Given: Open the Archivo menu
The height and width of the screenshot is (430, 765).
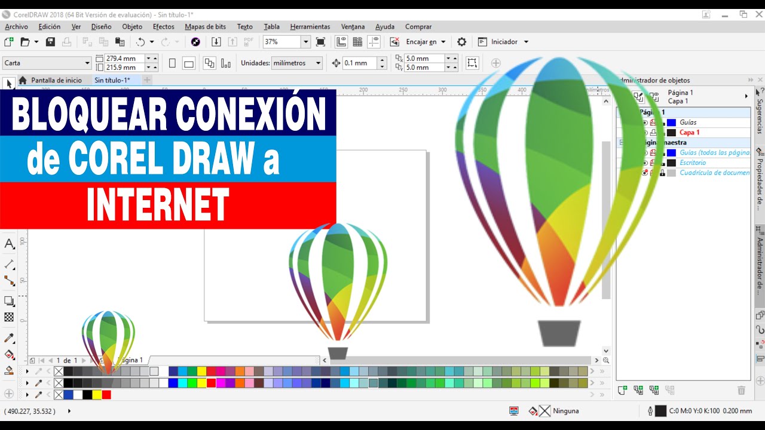Looking at the screenshot, I should point(16,26).
